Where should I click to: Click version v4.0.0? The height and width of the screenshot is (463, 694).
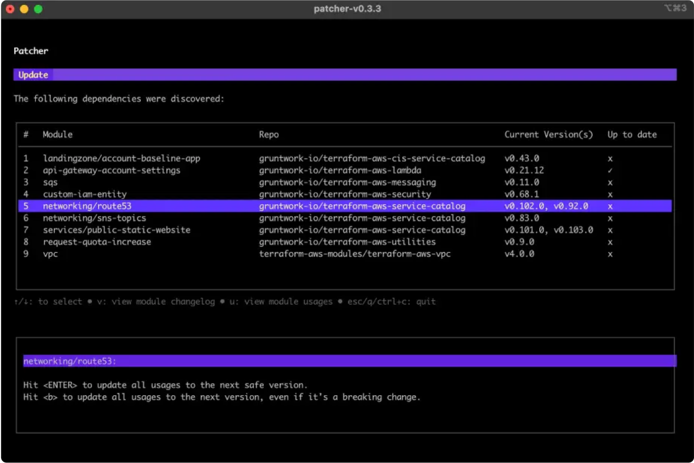pyautogui.click(x=519, y=254)
